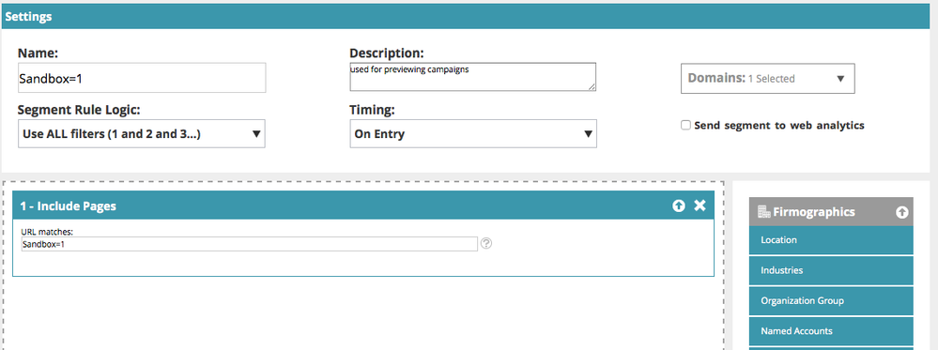The height and width of the screenshot is (350, 938).
Task: Click the Firmographics panel header
Action: 832,212
